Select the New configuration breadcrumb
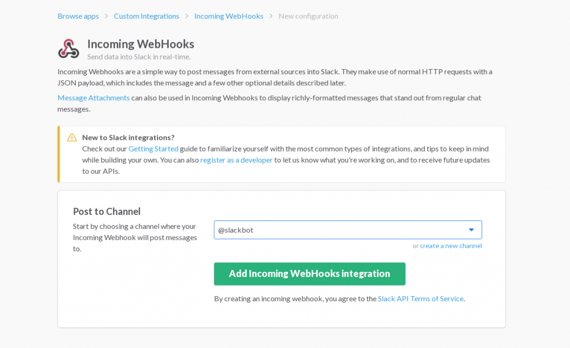 pos(308,16)
